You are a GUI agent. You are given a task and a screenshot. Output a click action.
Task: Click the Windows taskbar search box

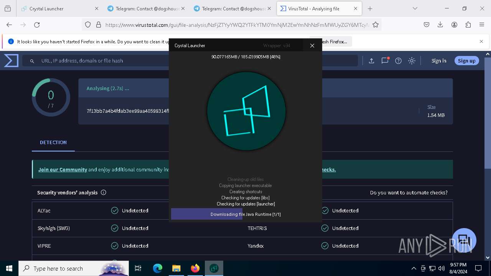click(x=74, y=268)
